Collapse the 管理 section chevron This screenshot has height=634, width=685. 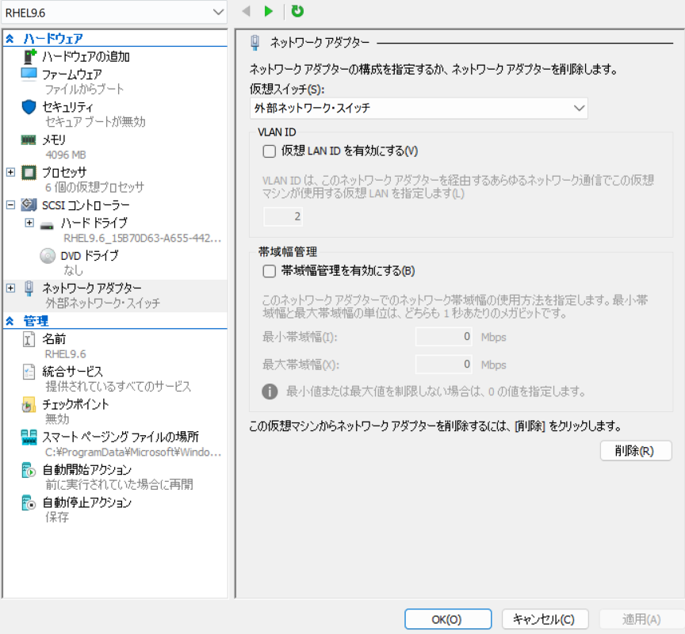[10, 321]
